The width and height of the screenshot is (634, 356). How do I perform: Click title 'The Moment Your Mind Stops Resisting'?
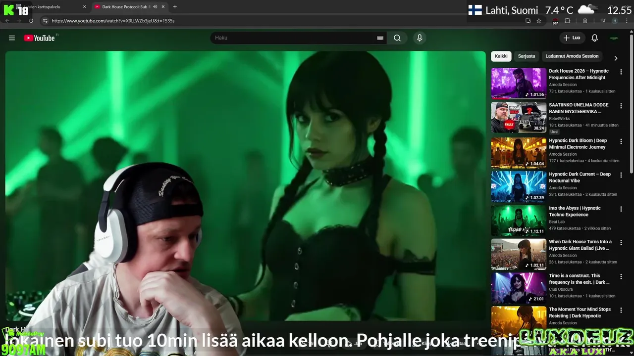(x=580, y=312)
